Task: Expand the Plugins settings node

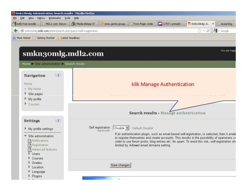Action: [x=29, y=176]
